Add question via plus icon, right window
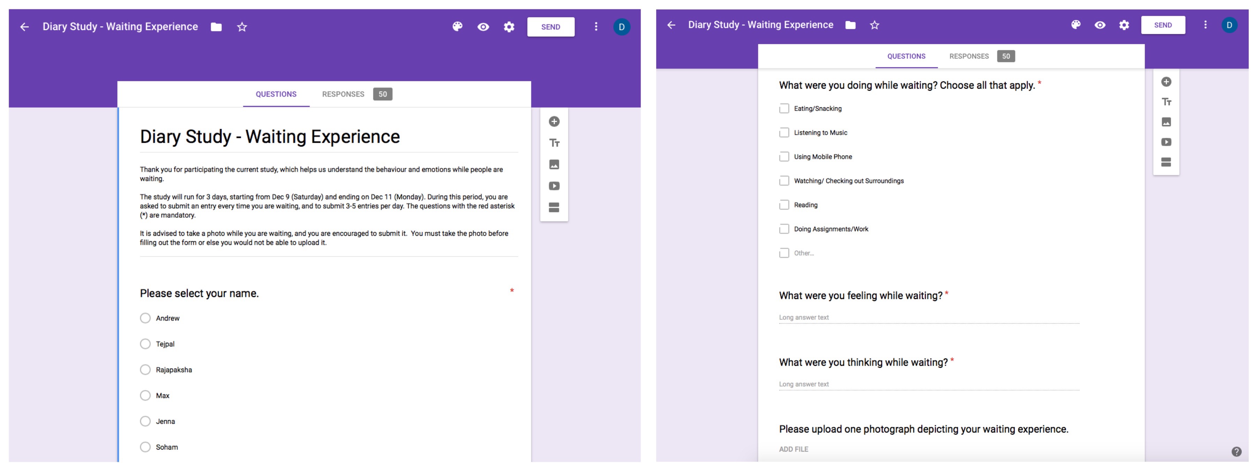This screenshot has height=467, width=1256. [1166, 82]
